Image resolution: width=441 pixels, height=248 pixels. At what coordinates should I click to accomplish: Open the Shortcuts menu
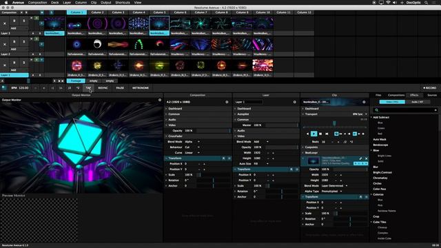point(123,3)
